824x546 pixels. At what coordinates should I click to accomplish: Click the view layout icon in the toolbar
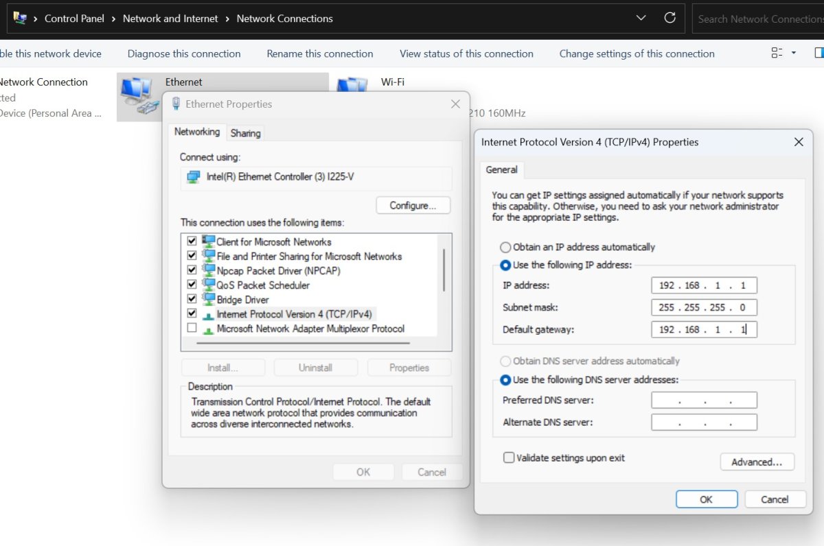pyautogui.click(x=777, y=54)
